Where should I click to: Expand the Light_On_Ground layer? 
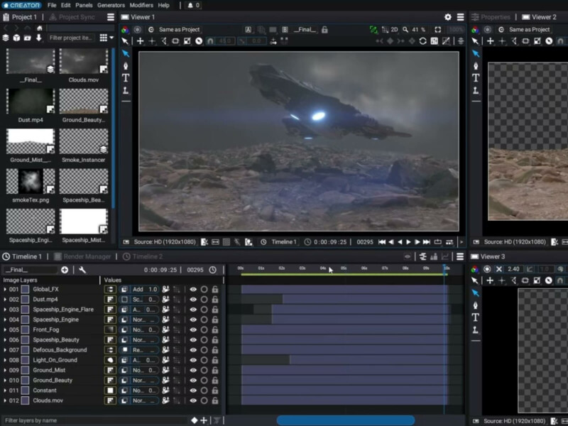[x=5, y=361]
